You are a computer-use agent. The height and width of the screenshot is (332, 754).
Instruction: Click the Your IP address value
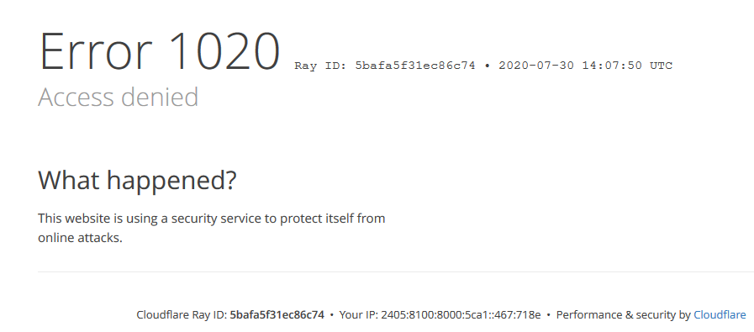(461, 315)
